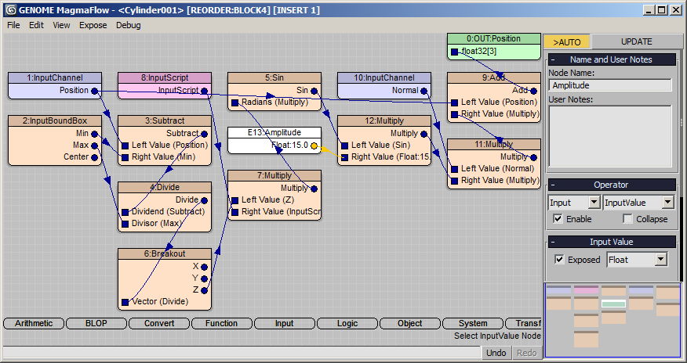Click the X output socket of Breakout node

click(x=204, y=267)
